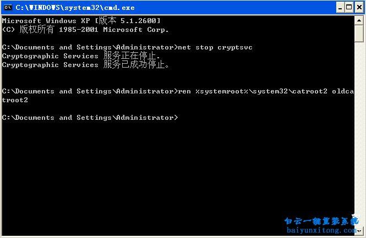The height and width of the screenshot is (238, 366).
Task: Click the empty scrollbar track below thumb
Action: point(359,137)
